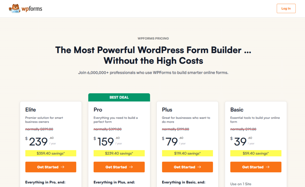
Task: Click the $59.40 savings badge
Action: 256,153
